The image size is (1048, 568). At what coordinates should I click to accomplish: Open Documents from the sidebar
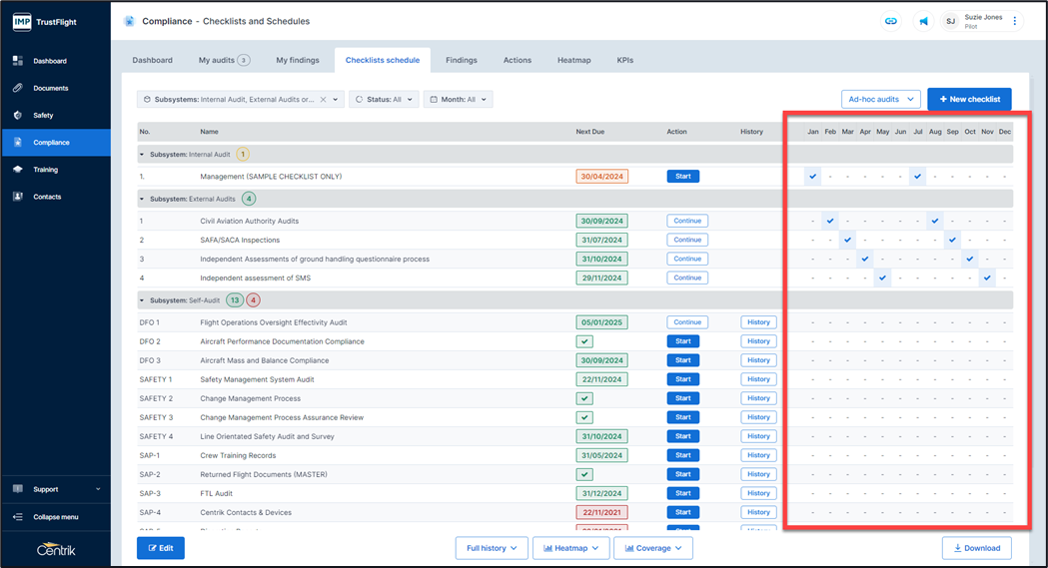point(17,88)
